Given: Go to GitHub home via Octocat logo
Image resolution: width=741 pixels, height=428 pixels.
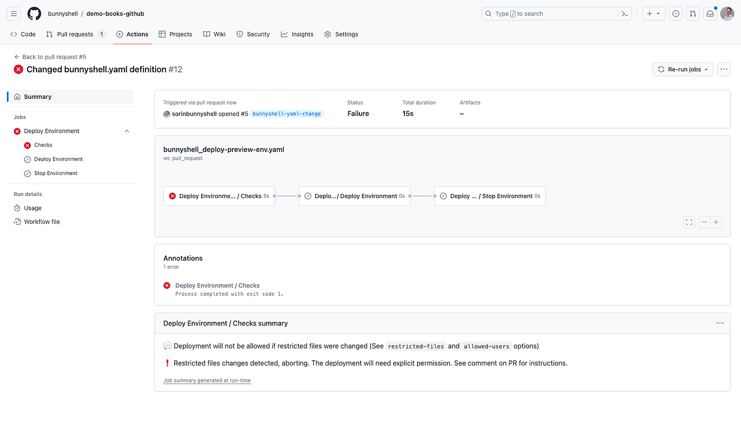Looking at the screenshot, I should [34, 14].
